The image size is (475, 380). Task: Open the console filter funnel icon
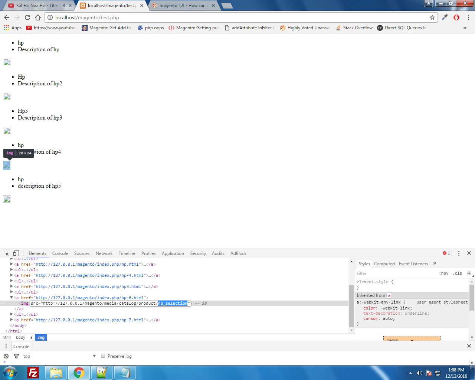[16, 356]
